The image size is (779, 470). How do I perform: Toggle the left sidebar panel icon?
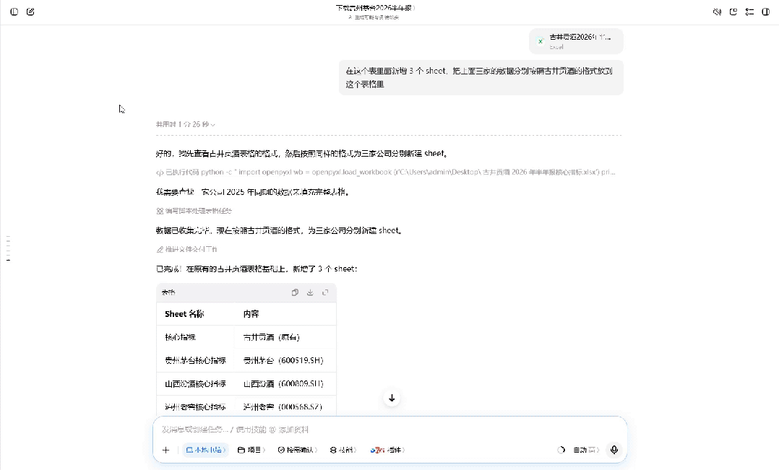pyautogui.click(x=14, y=12)
